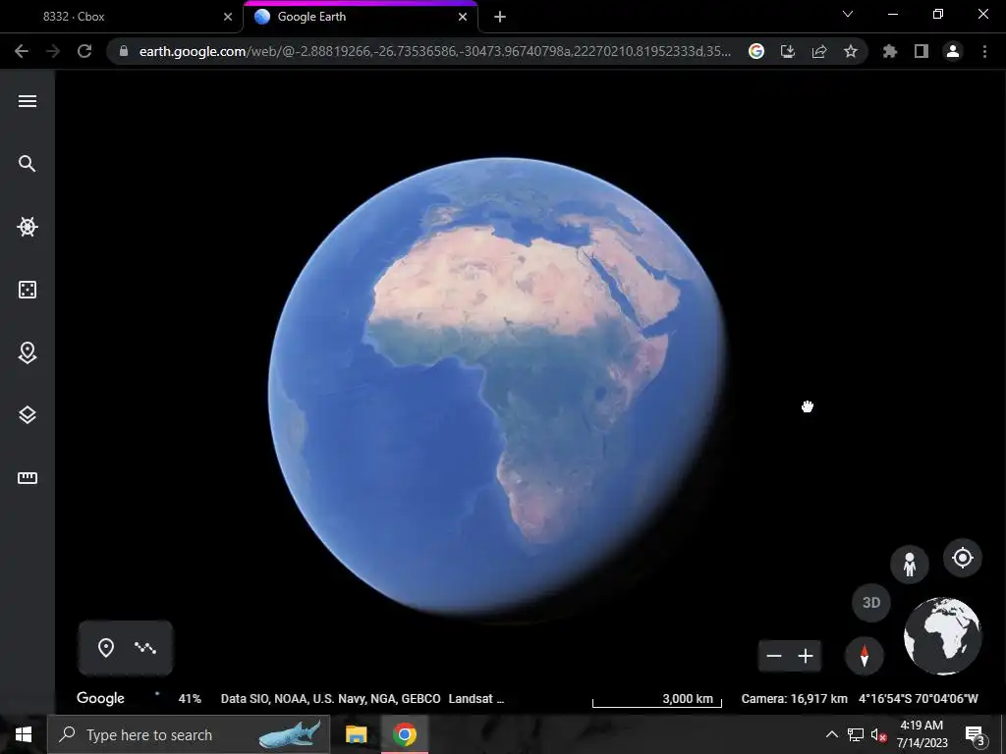1006x754 pixels.
Task: Click the muted volume tray icon
Action: (879, 734)
